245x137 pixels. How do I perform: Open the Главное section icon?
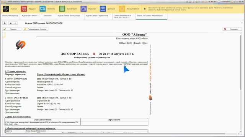click(6, 9)
